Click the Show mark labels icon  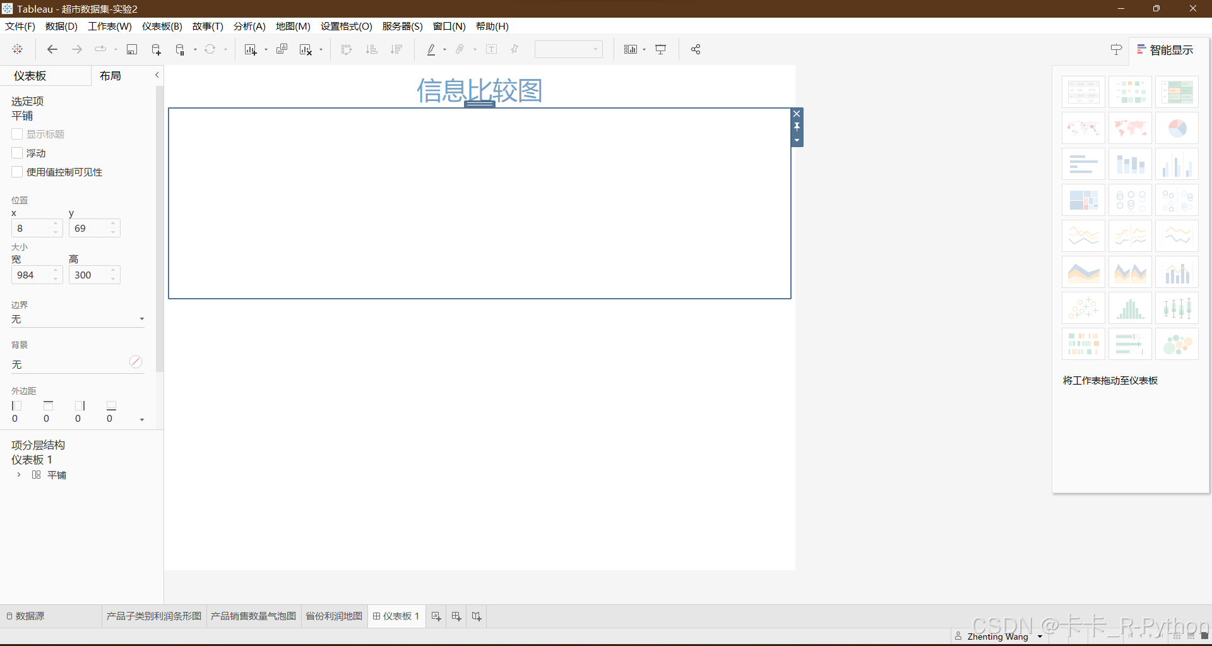click(x=492, y=49)
